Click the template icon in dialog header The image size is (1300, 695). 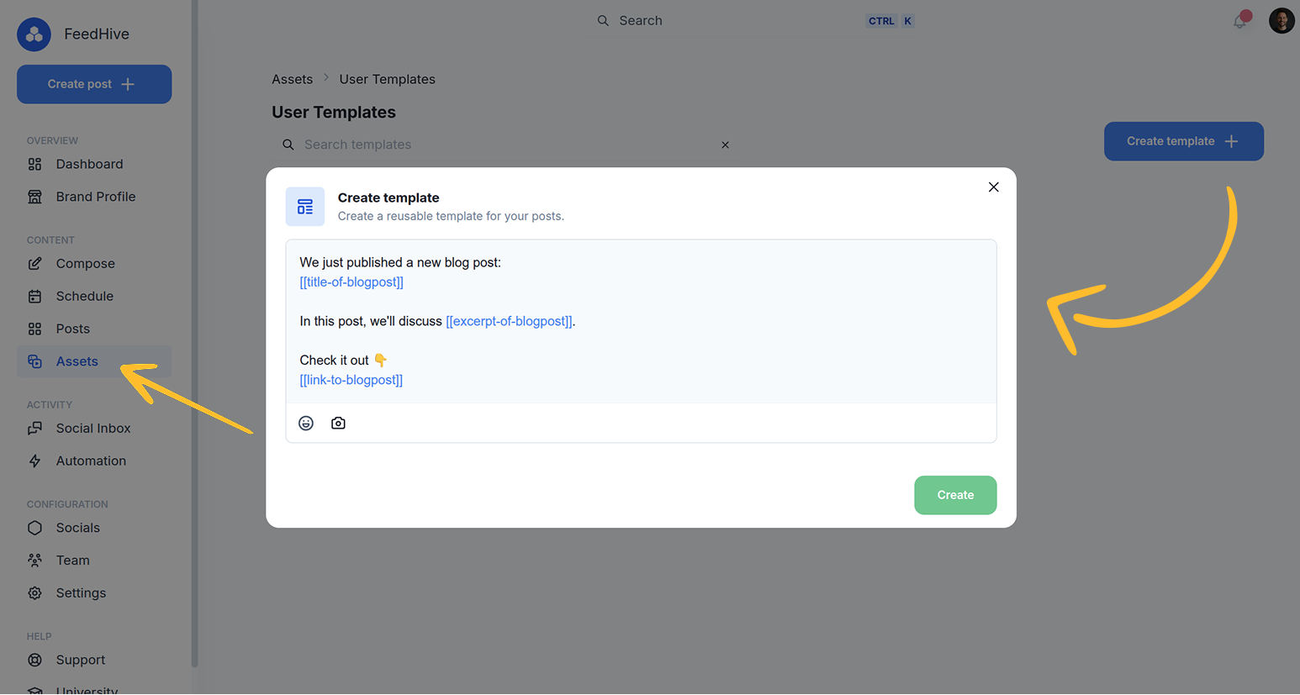click(x=305, y=207)
